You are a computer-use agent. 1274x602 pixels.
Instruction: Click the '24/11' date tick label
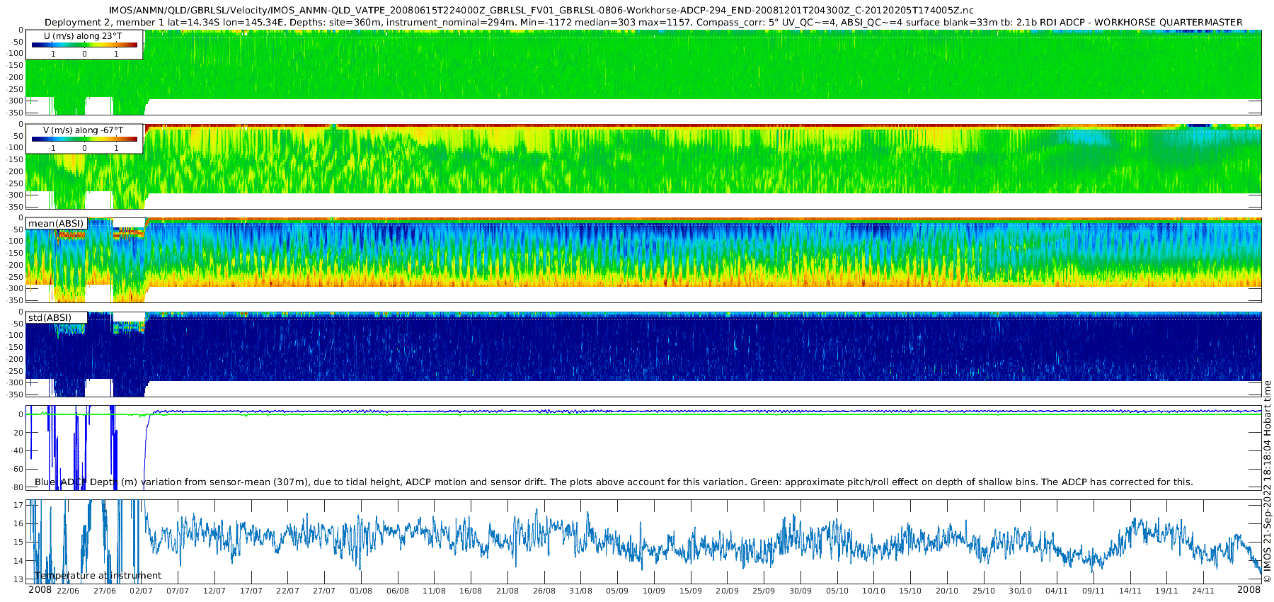coord(1203,591)
